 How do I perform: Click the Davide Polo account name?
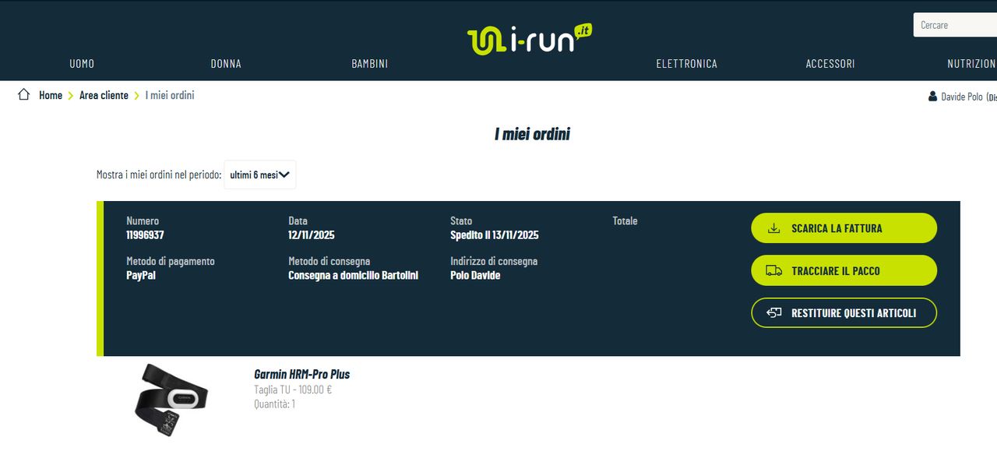(x=962, y=97)
